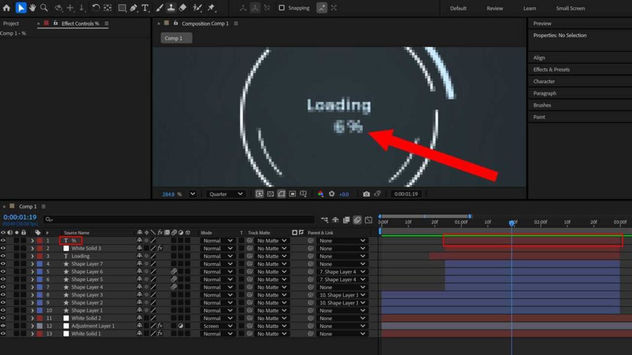Select the Rotation tool
The image size is (632, 355).
tap(96, 7)
